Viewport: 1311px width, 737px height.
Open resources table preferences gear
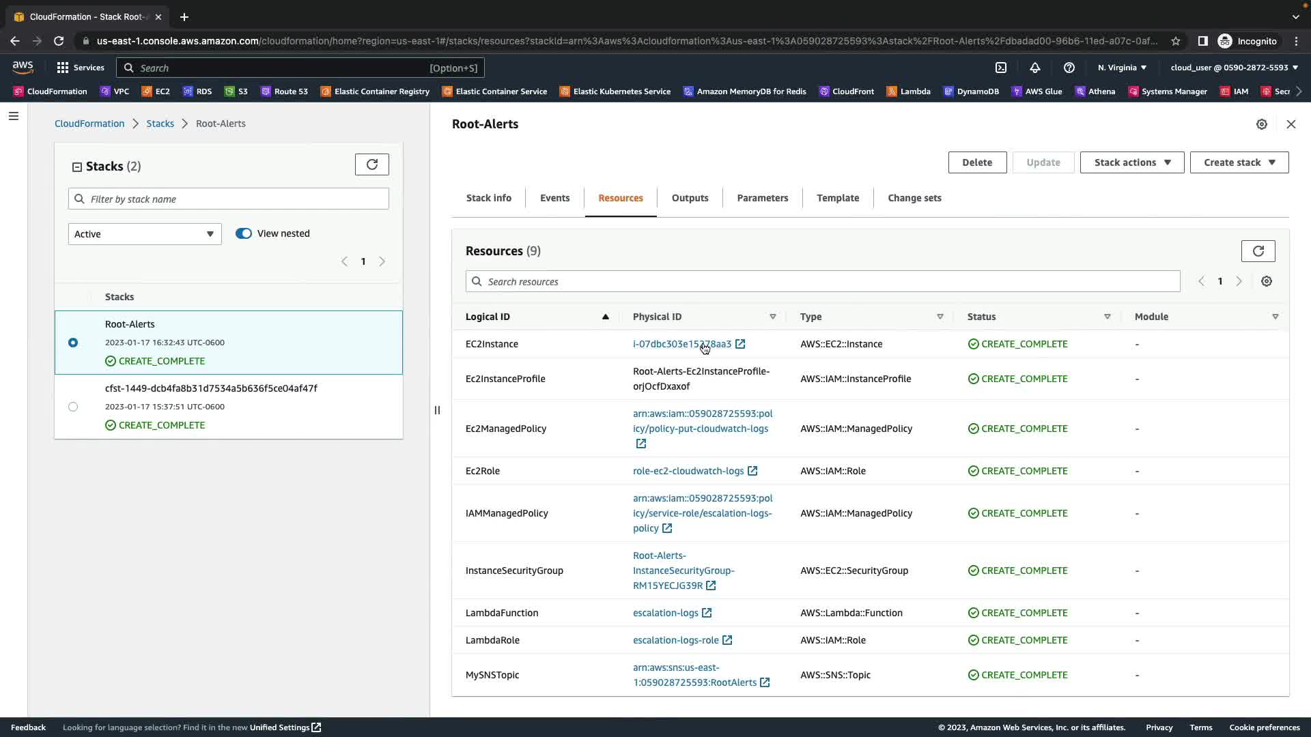tap(1267, 281)
